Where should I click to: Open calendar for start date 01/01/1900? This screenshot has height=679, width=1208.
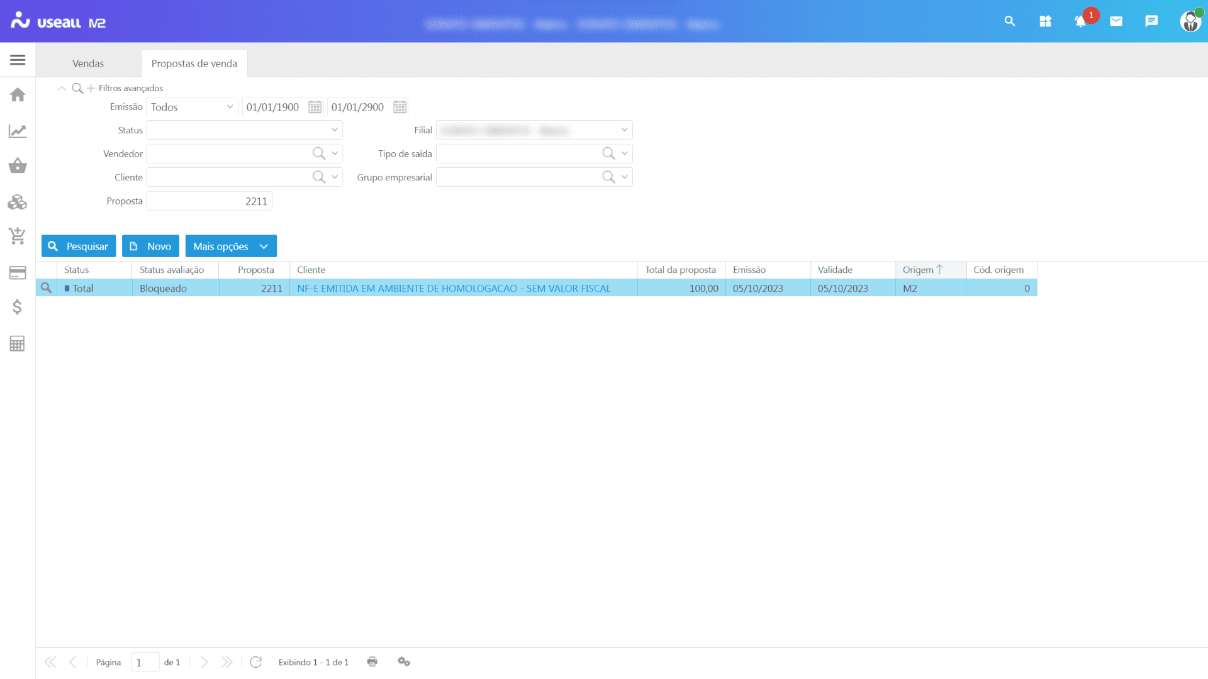[x=315, y=107]
